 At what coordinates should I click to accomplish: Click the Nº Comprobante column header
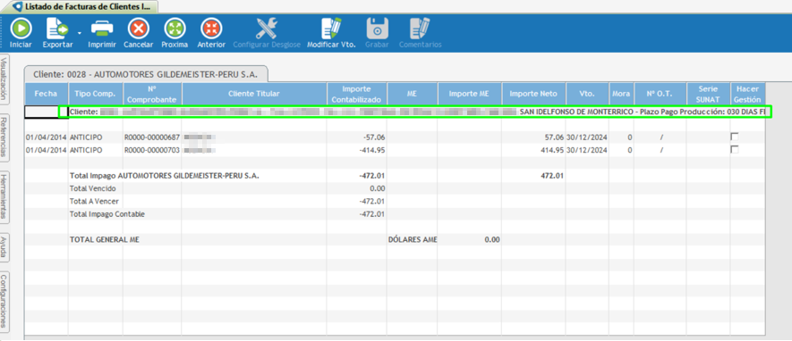pos(152,94)
